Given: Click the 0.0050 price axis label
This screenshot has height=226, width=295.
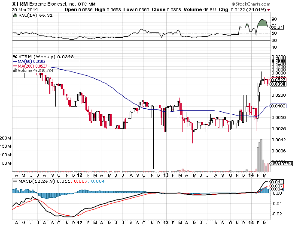Looking at the screenshot, I should (278, 118).
